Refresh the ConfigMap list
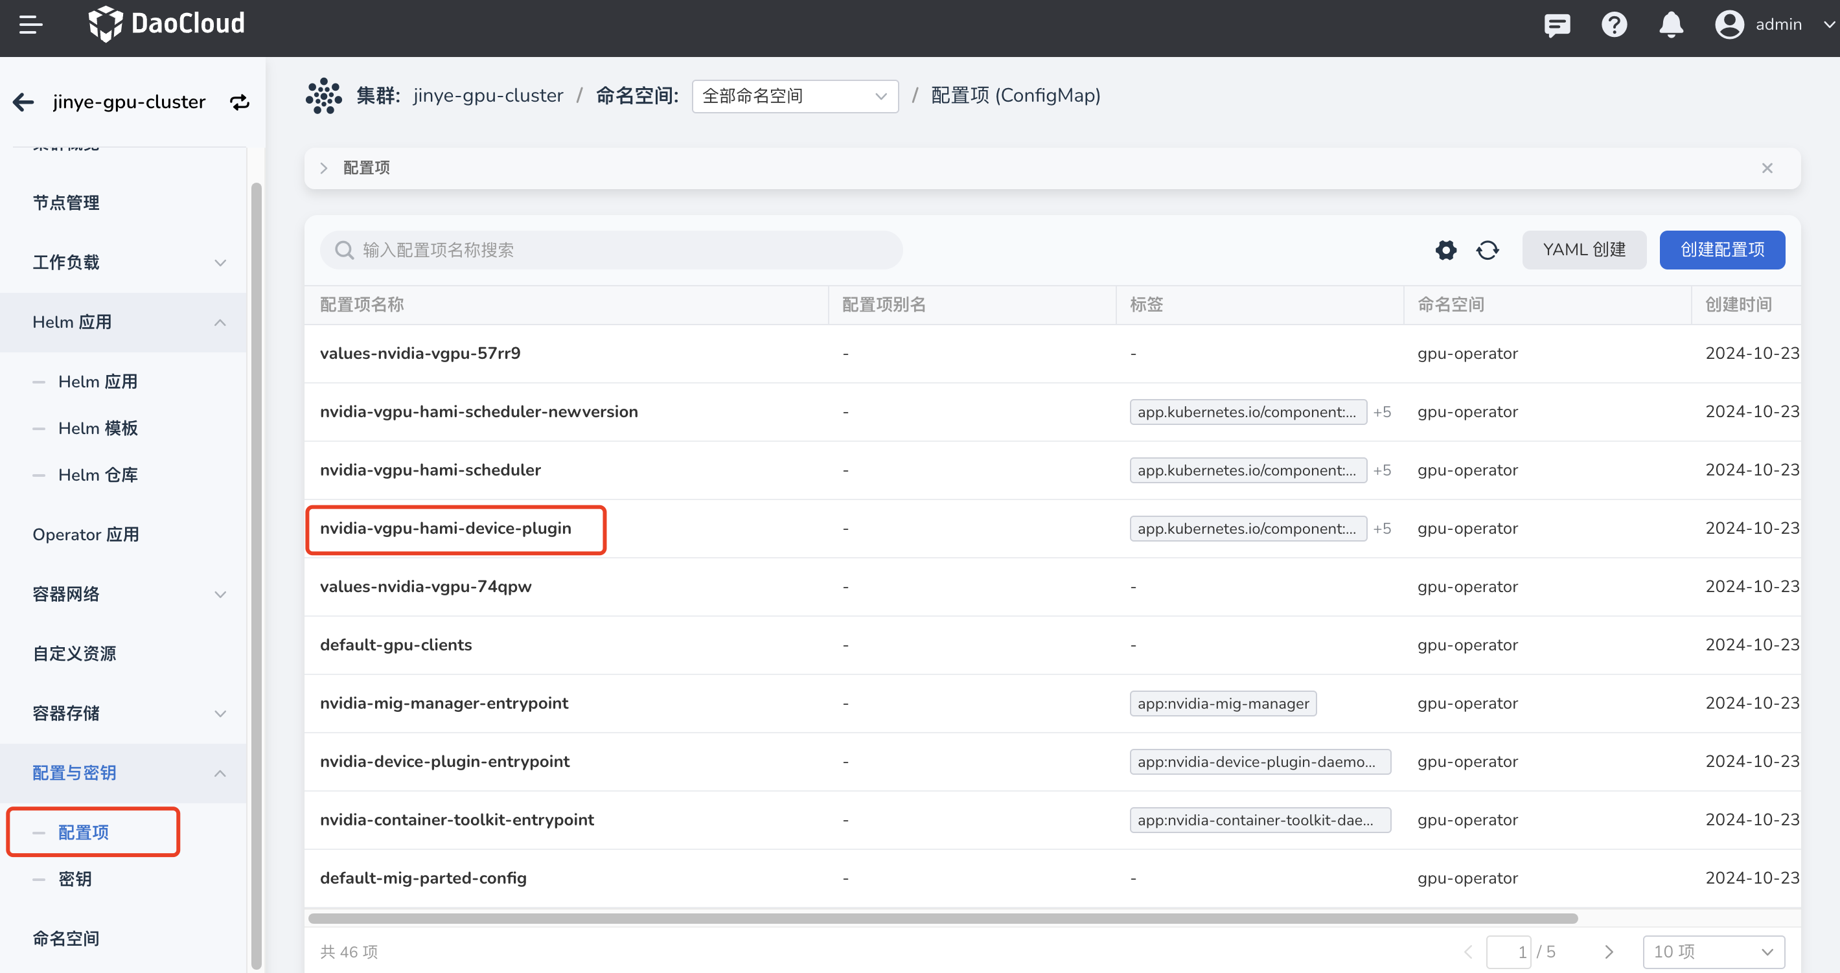The height and width of the screenshot is (973, 1840). 1487,250
